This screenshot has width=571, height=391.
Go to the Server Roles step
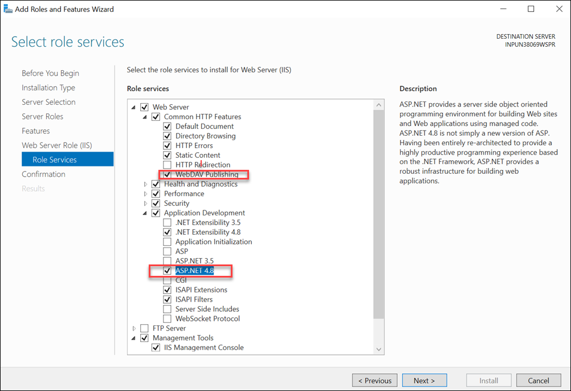(42, 116)
